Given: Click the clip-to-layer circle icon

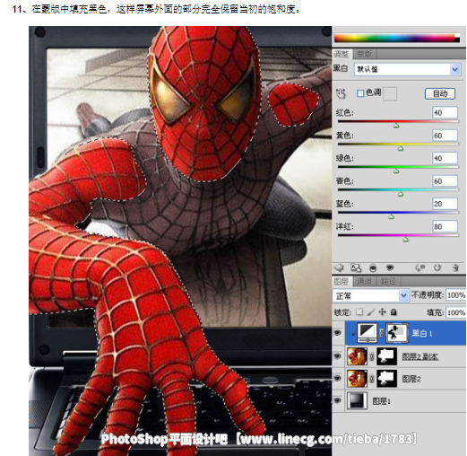Looking at the screenshot, I should coord(373,267).
